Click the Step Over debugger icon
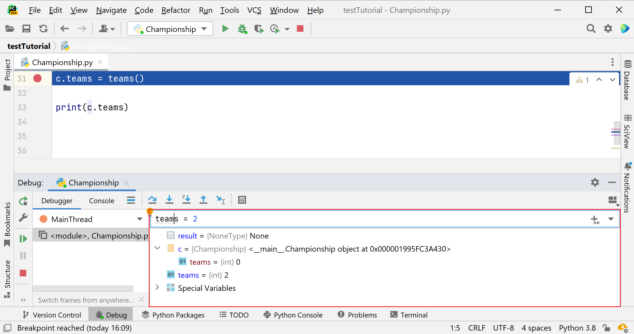The image size is (634, 334). pos(152,200)
